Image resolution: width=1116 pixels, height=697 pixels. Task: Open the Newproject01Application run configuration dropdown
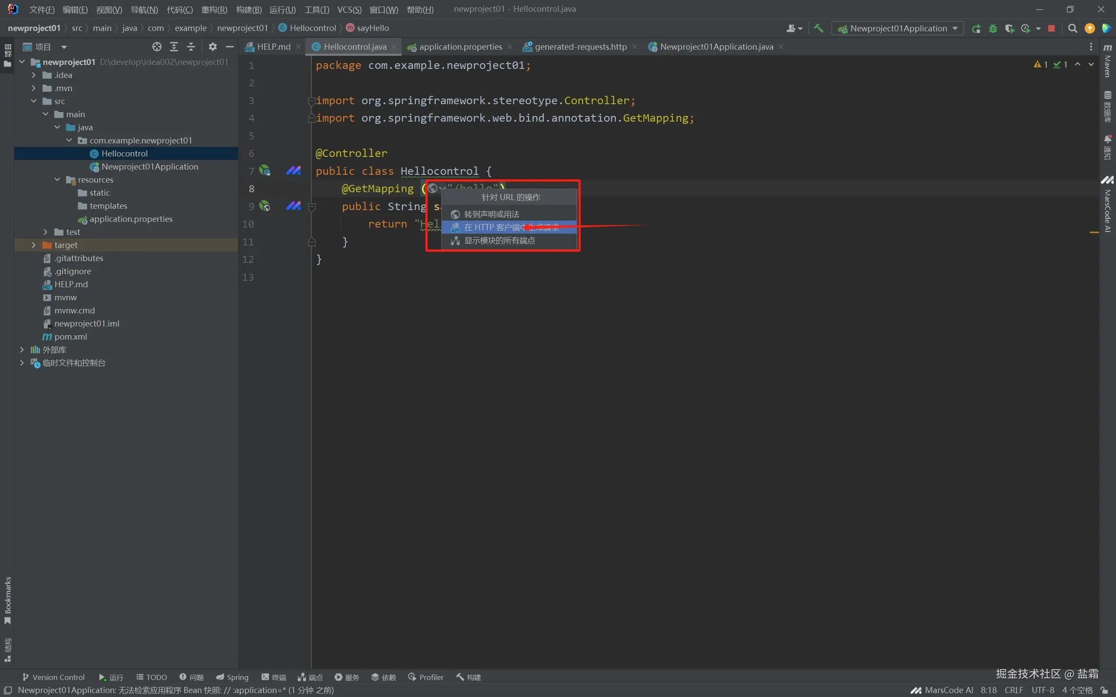pos(898,29)
